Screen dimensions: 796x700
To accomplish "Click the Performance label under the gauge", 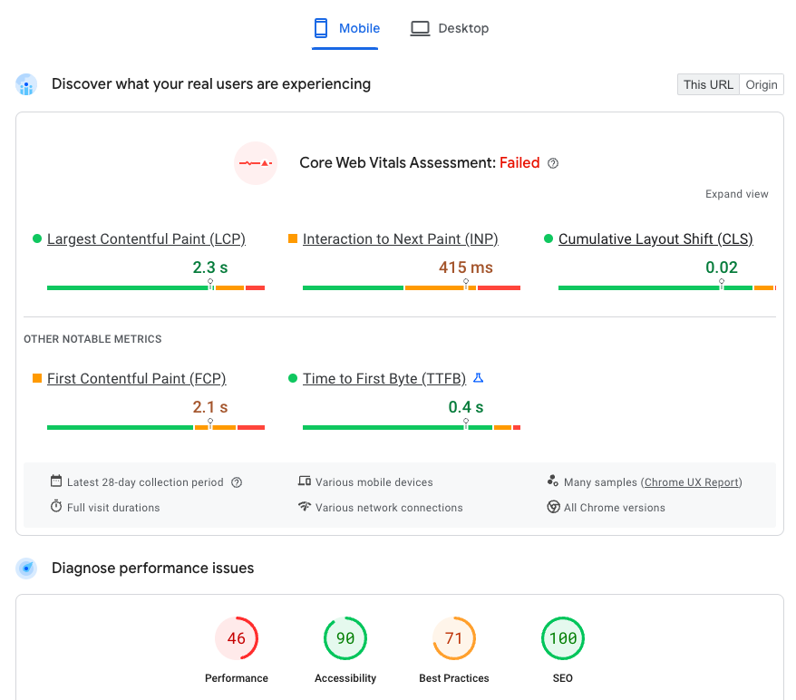I will click(x=237, y=678).
